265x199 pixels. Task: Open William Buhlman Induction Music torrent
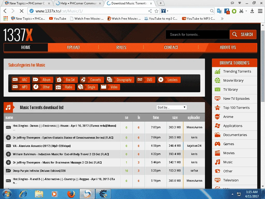coord(61,154)
